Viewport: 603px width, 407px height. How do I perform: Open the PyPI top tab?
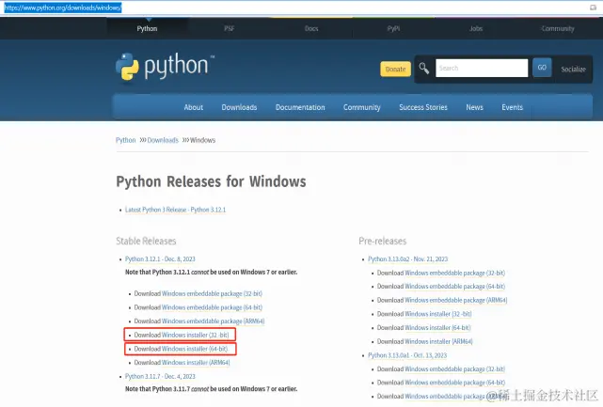tap(393, 28)
